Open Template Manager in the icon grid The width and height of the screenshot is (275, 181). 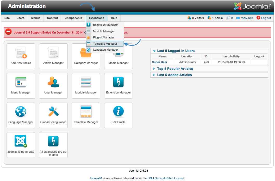click(86, 115)
